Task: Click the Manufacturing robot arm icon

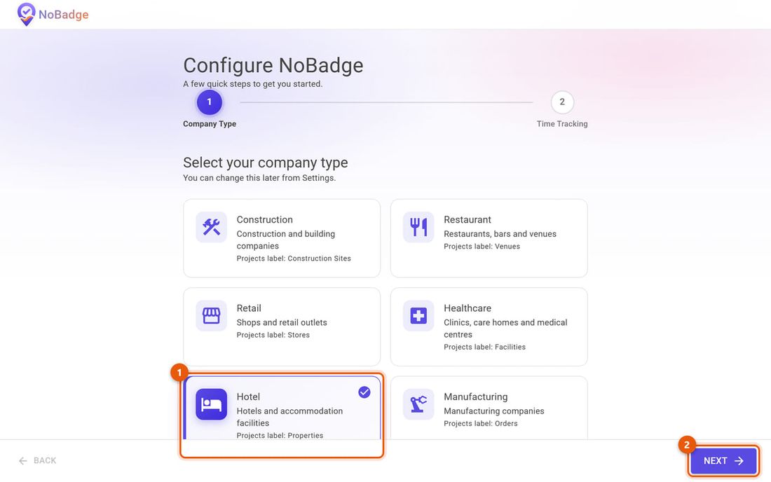Action: [x=418, y=404]
